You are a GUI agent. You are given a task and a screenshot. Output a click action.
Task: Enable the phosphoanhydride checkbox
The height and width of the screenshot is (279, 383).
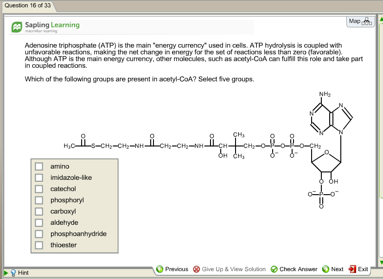point(39,234)
